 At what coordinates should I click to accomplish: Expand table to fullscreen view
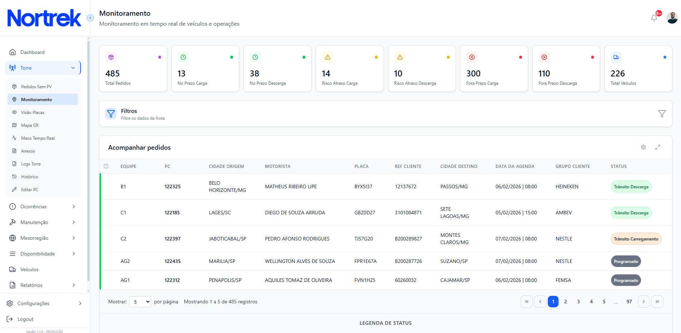[x=658, y=147]
